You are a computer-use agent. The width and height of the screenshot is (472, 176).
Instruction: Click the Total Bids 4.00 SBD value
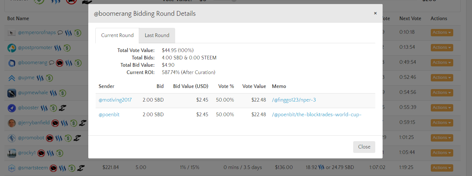[x=189, y=58]
